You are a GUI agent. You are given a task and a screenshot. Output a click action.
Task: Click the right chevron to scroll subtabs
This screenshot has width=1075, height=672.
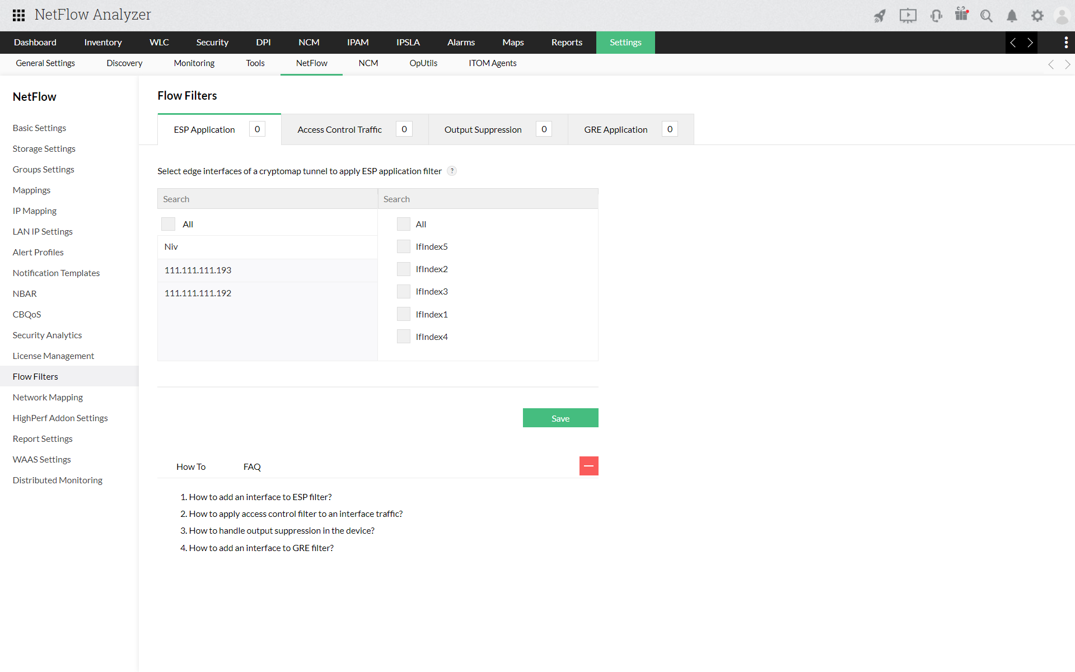point(1068,64)
